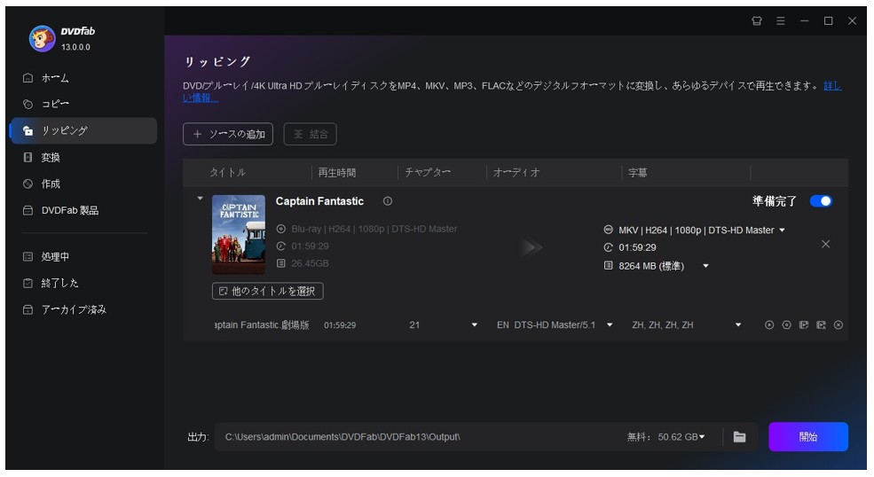Click the 再生時間 column header

tap(336, 173)
